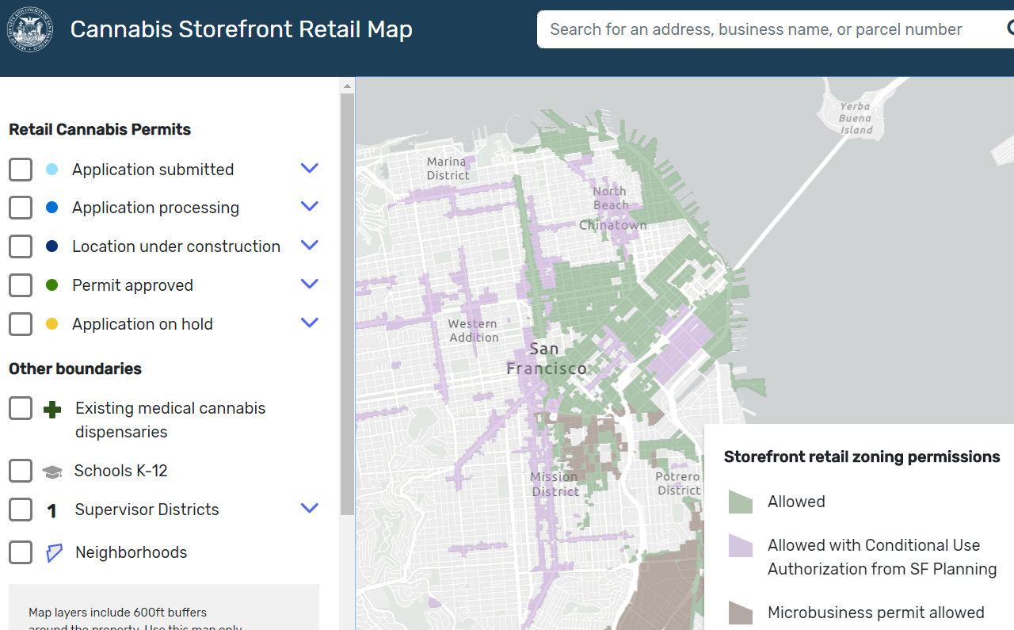Click the dark blue Location under construction dot
The image size is (1014, 630).
point(52,246)
